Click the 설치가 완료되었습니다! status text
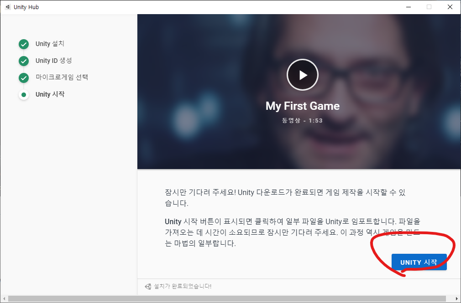The height and width of the screenshot is (303, 461). tap(183, 286)
